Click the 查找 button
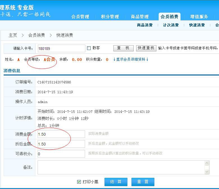Image resolution: width=219 pixels, height=189 pixels. coord(124,48)
